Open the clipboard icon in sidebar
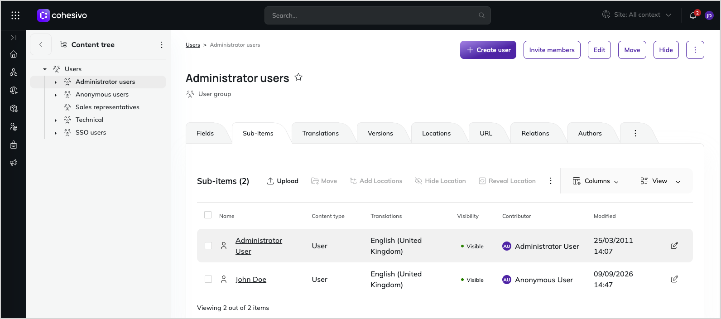The height and width of the screenshot is (319, 721). click(14, 145)
